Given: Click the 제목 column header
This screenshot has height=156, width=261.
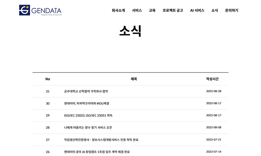Looking at the screenshot, I should coord(134,79).
